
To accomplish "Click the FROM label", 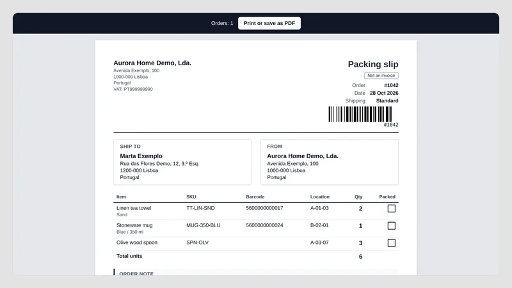I will [x=275, y=147].
